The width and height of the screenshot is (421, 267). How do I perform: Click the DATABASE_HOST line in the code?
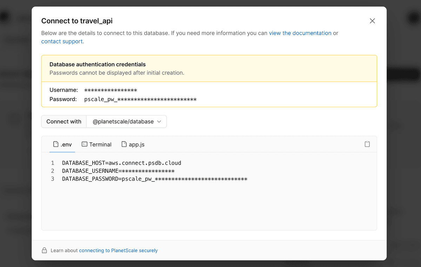pyautogui.click(x=121, y=163)
